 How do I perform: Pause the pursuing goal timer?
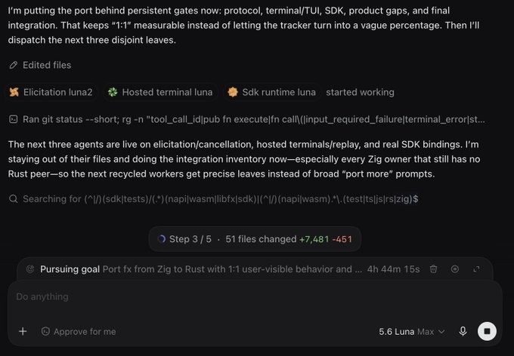click(455, 269)
